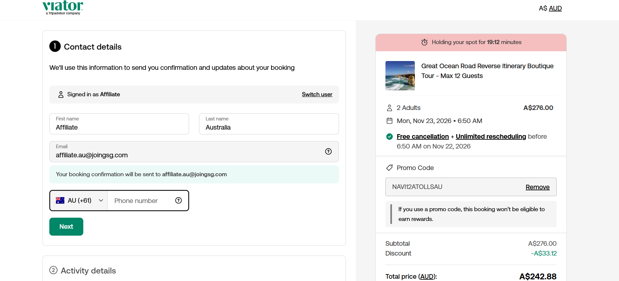This screenshot has height=281, width=619.
Task: Click the A$276.00 adults price
Action: (x=538, y=108)
